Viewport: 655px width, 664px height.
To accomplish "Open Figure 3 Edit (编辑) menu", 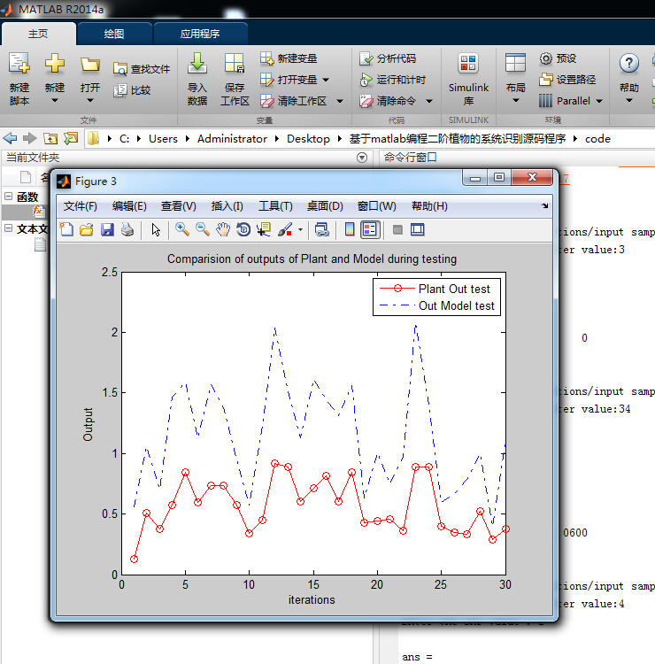I will click(129, 206).
